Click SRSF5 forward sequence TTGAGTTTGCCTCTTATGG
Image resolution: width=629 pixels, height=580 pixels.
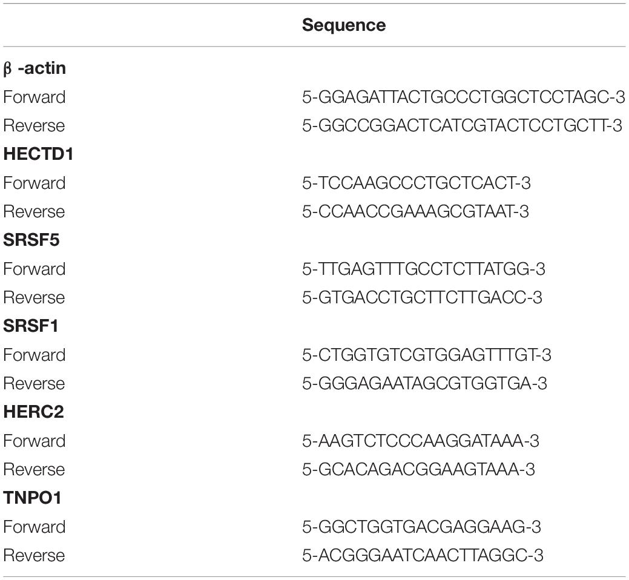tap(424, 269)
